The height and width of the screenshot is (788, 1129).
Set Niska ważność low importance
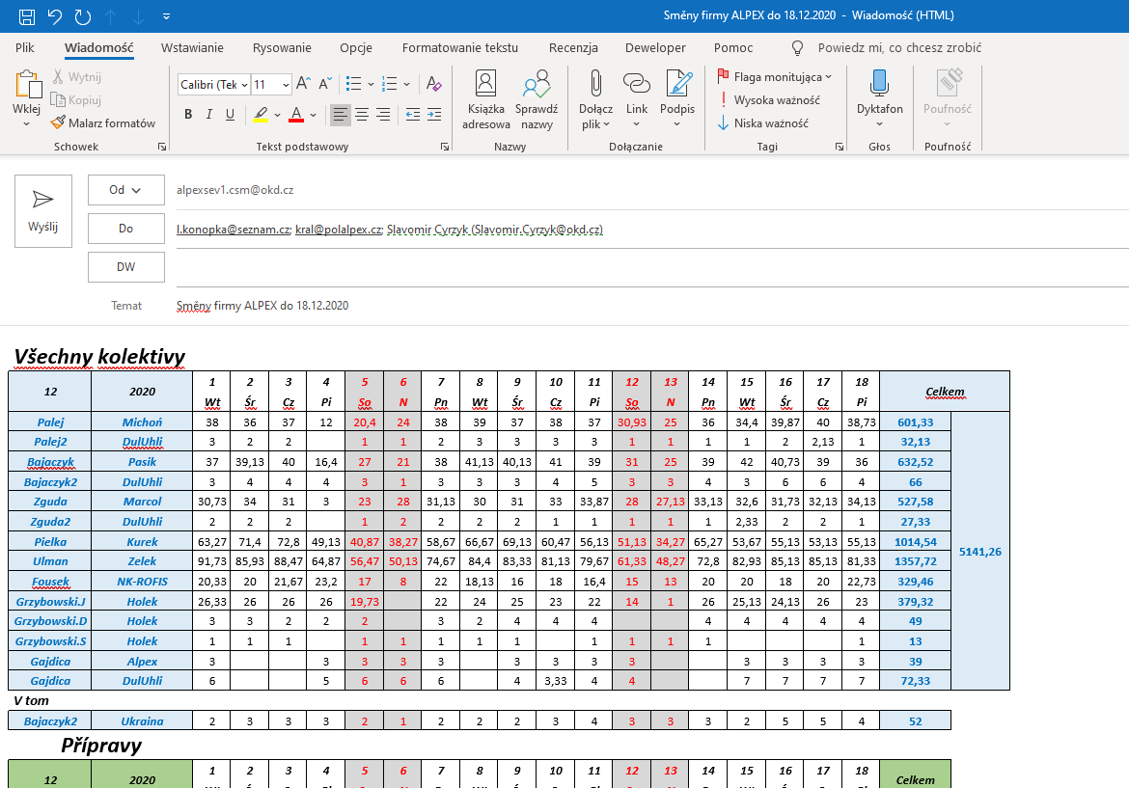tap(763, 123)
